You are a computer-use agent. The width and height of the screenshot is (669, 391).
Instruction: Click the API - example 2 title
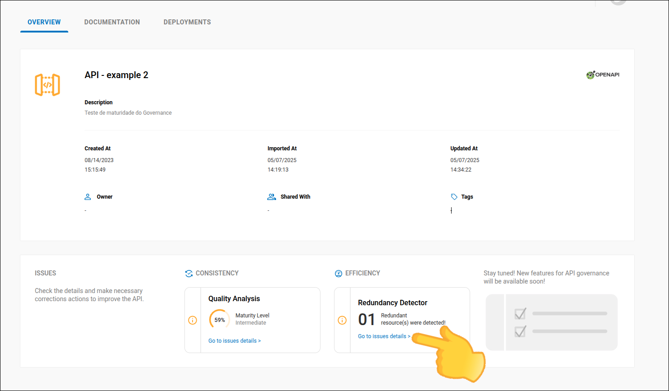tap(116, 75)
